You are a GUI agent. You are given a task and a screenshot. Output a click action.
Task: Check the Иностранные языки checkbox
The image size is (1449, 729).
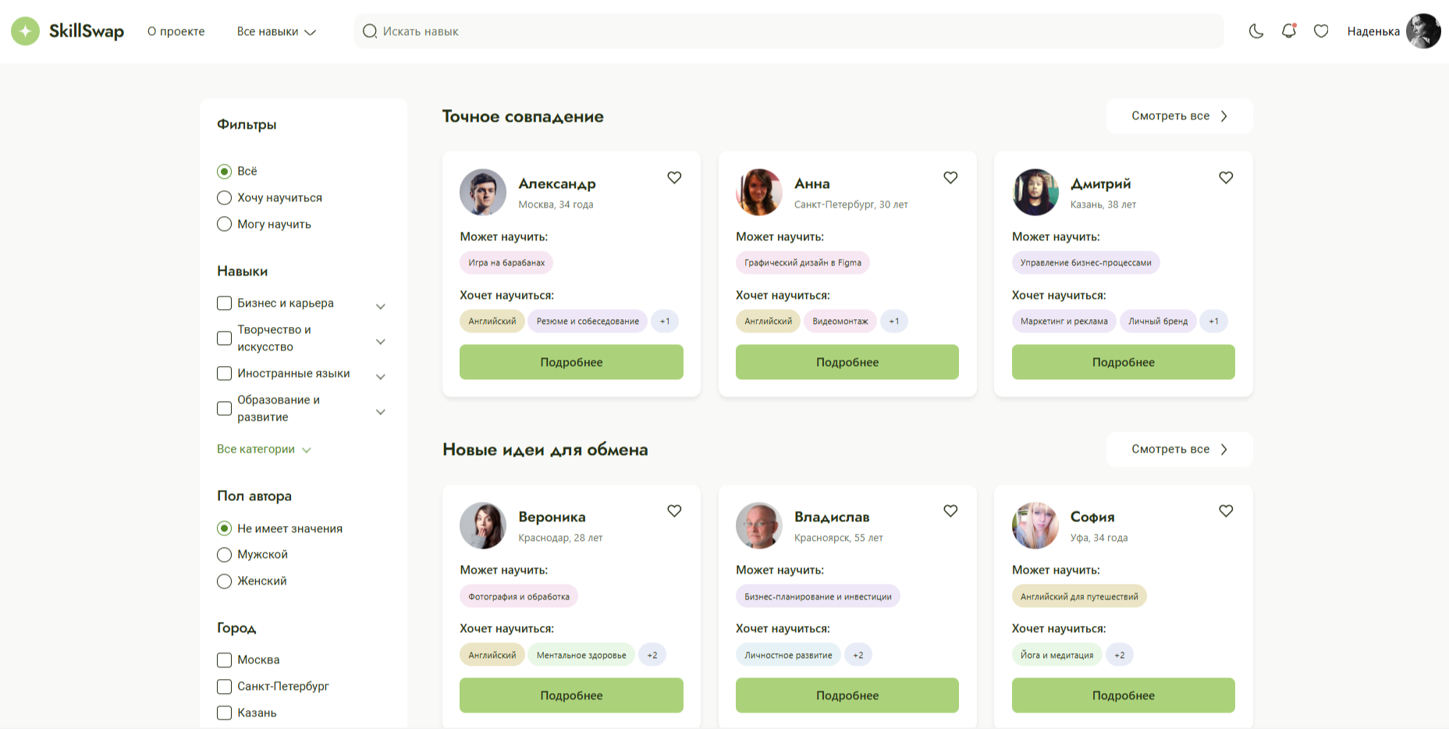[224, 373]
